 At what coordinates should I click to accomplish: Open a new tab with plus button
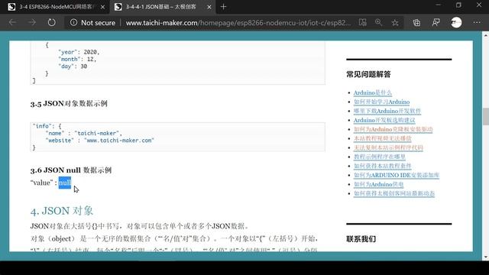click(x=223, y=7)
